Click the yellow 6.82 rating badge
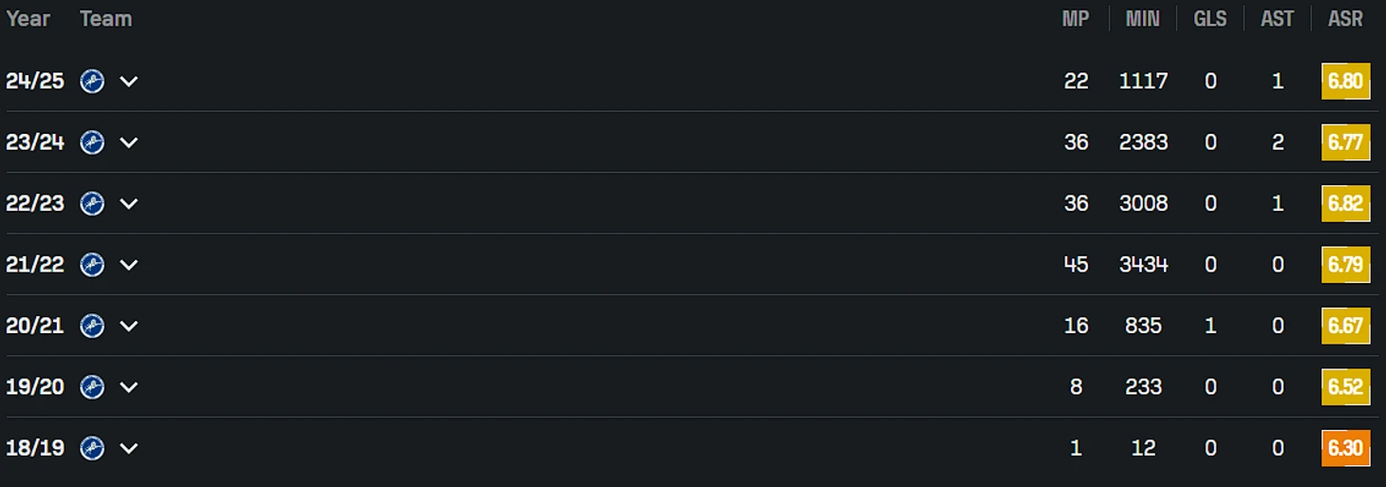Viewport: 1386px width, 487px height. click(x=1345, y=203)
